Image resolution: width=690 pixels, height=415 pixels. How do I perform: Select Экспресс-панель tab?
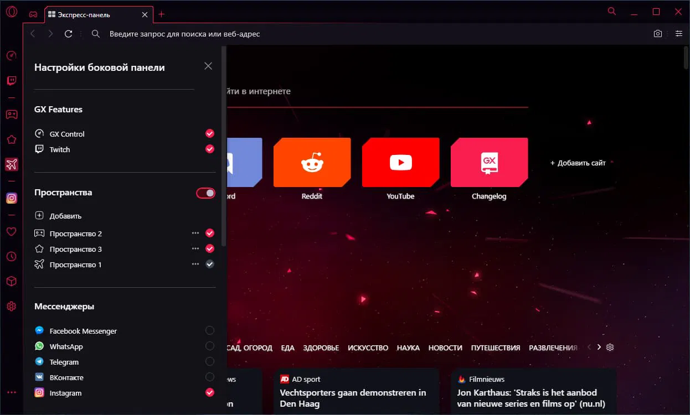[x=99, y=14]
